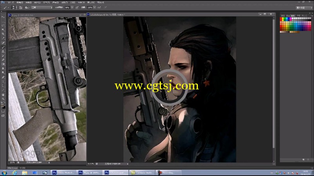Select the Rectangular Marquee tool

3,21
